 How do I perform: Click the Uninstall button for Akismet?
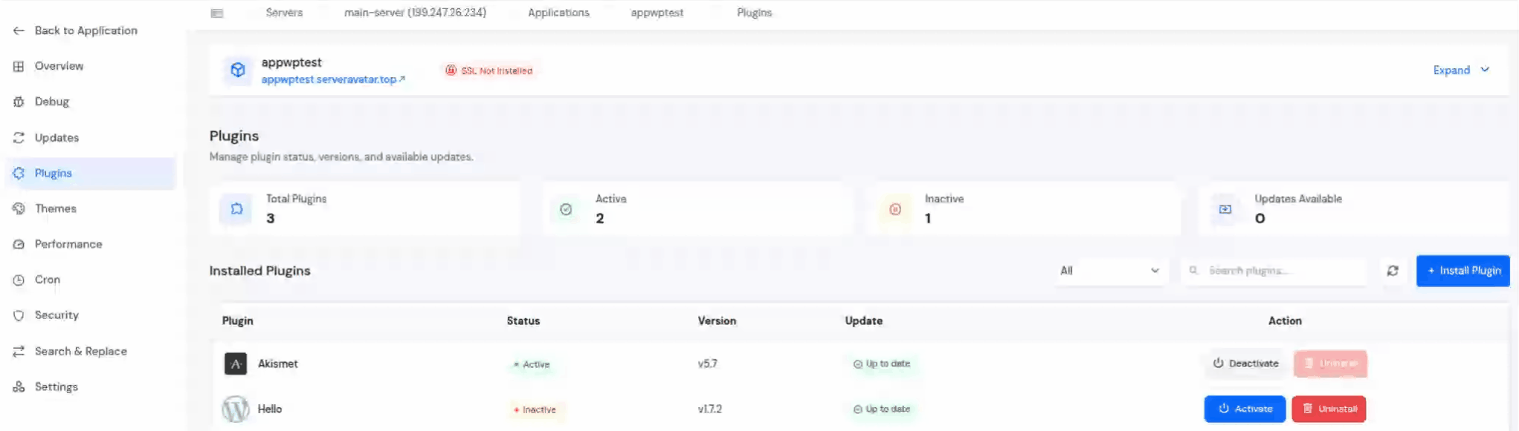point(1330,363)
